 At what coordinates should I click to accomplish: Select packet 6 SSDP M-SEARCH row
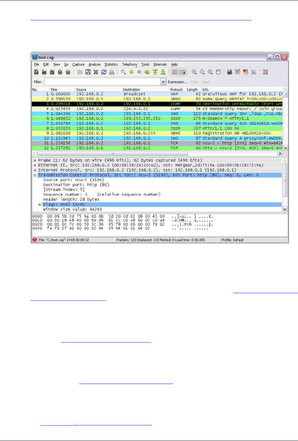coord(157,119)
